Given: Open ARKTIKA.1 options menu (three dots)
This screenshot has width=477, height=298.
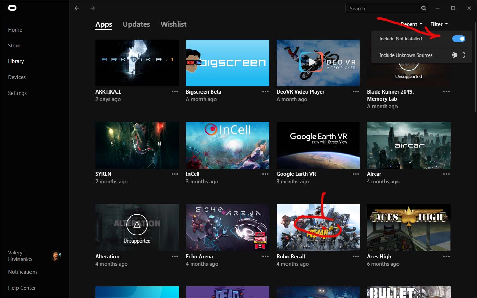Looking at the screenshot, I should (175, 92).
